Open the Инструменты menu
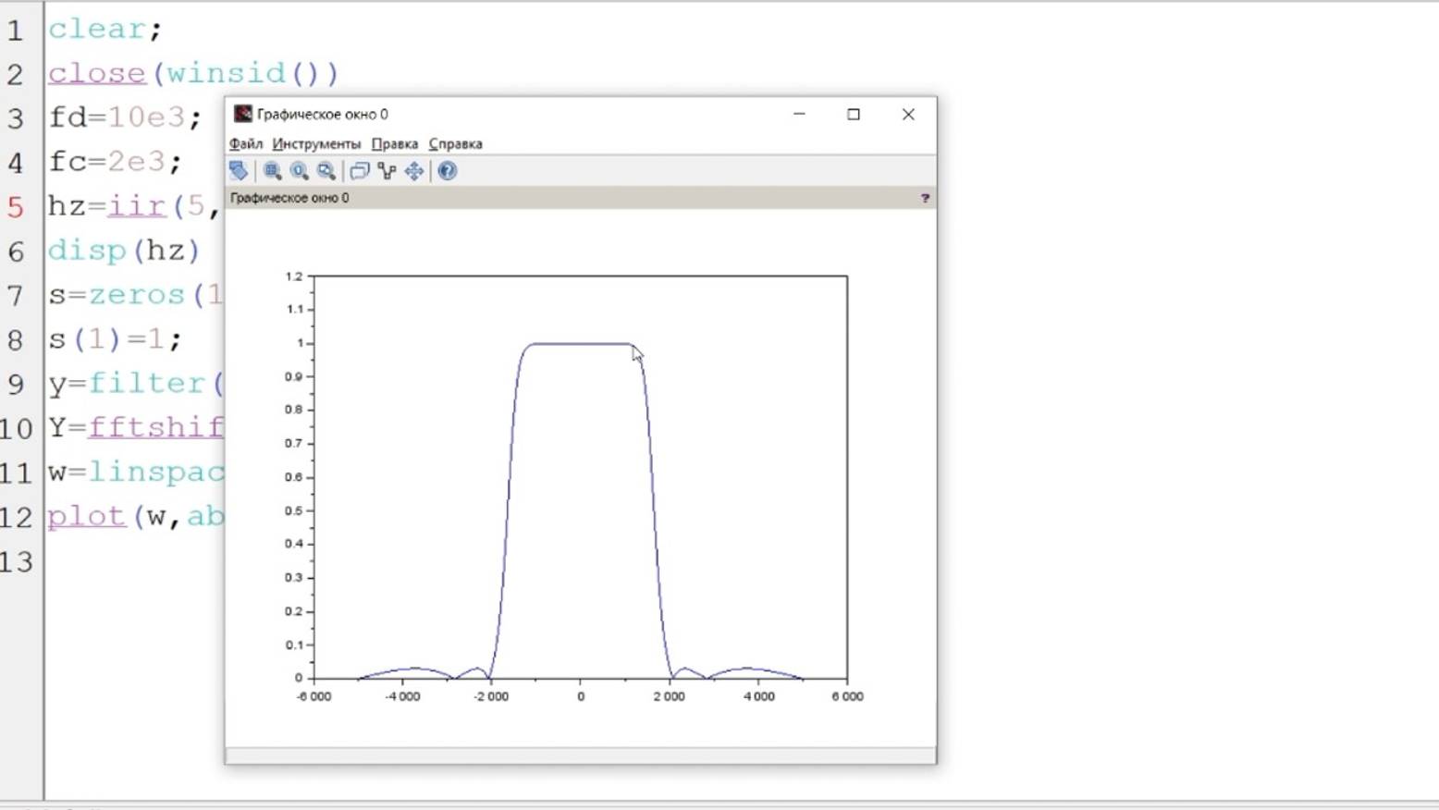This screenshot has width=1439, height=810. [x=316, y=144]
